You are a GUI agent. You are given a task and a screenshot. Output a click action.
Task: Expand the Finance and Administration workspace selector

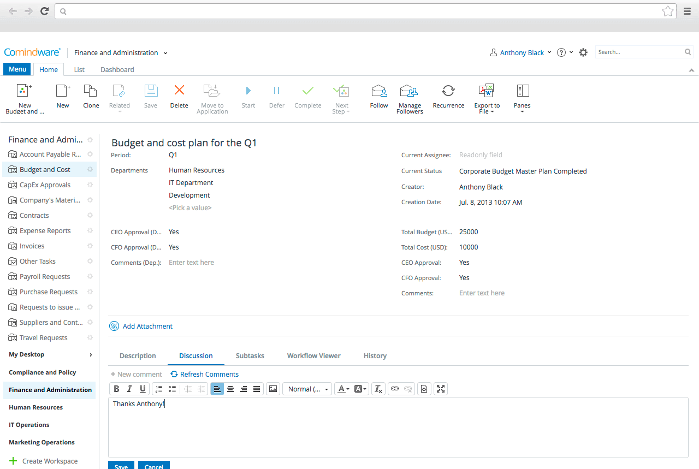[x=165, y=52]
